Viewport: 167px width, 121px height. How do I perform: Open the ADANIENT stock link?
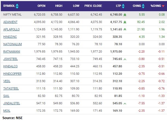point(10,22)
